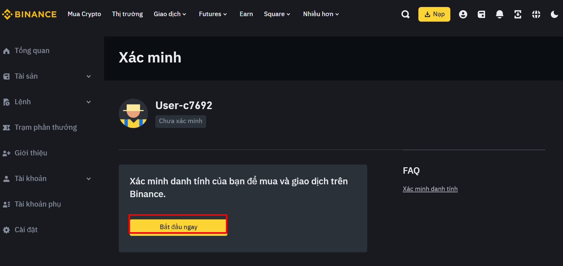Open Thị trường in top navigation
The width and height of the screenshot is (563, 266).
[127, 14]
